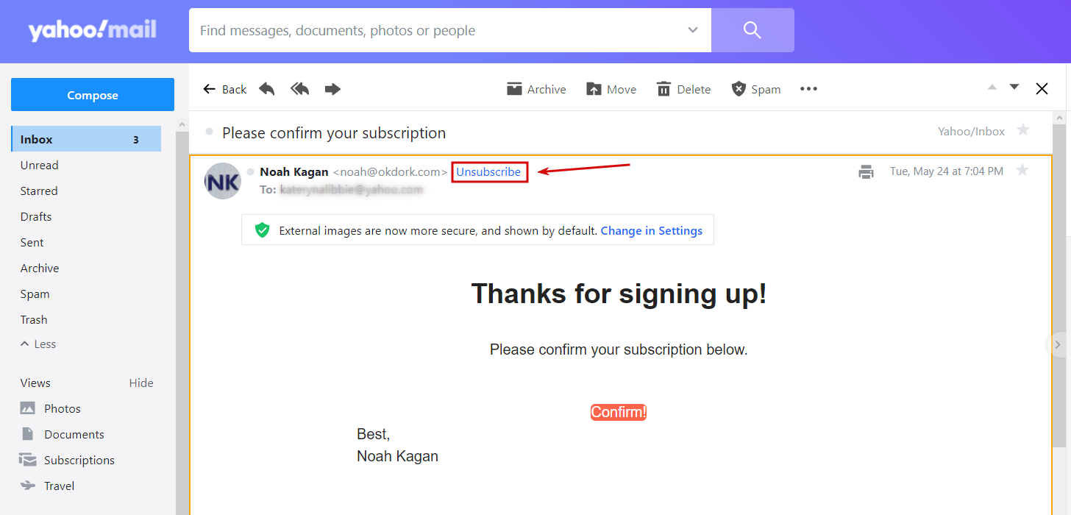Viewport: 1071px width, 515px height.
Task: Click the Forward arrow icon
Action: [332, 89]
